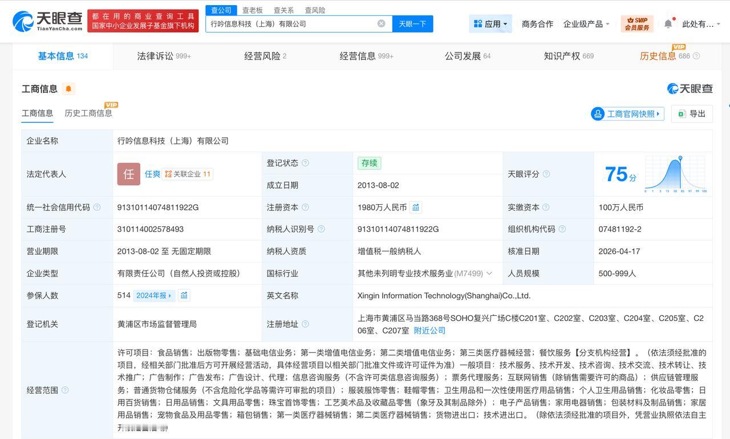Click the 天眼评分 score curve chart
730x439 pixels.
(676, 174)
